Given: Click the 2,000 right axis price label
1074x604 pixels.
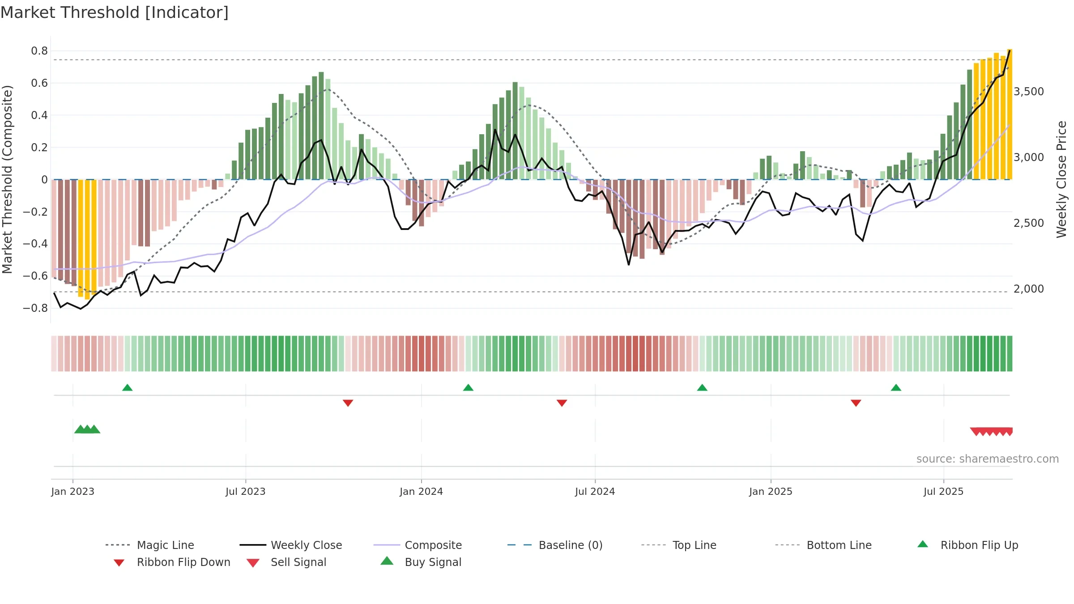Looking at the screenshot, I should click(1029, 289).
